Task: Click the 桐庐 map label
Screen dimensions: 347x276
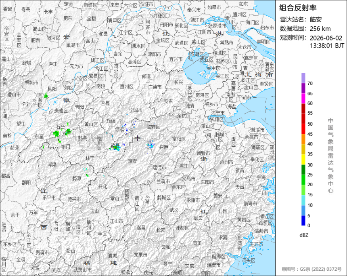Action: (163, 147)
